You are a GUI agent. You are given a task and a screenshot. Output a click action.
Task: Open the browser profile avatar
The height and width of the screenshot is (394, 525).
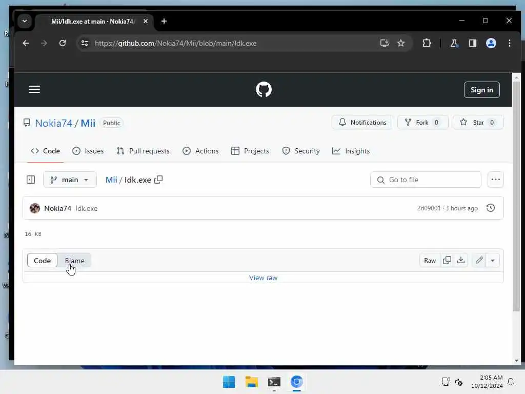[491, 43]
